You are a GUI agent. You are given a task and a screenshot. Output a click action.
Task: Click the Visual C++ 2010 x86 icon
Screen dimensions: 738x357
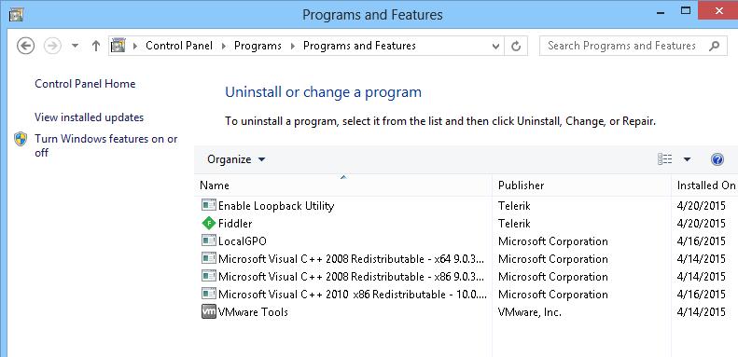click(x=208, y=294)
